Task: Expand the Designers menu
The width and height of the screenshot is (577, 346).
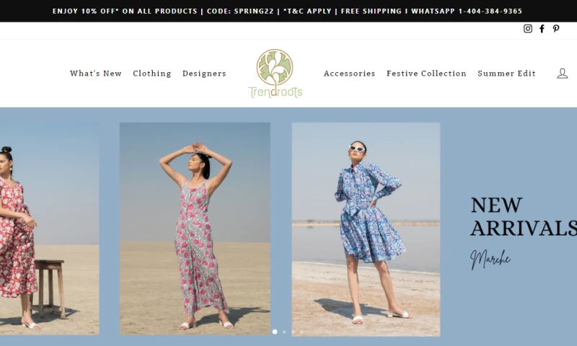Action: coord(204,74)
